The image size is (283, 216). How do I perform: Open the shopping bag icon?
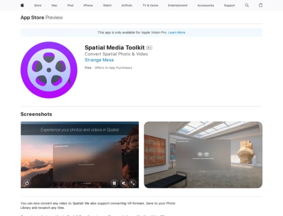click(x=261, y=5)
